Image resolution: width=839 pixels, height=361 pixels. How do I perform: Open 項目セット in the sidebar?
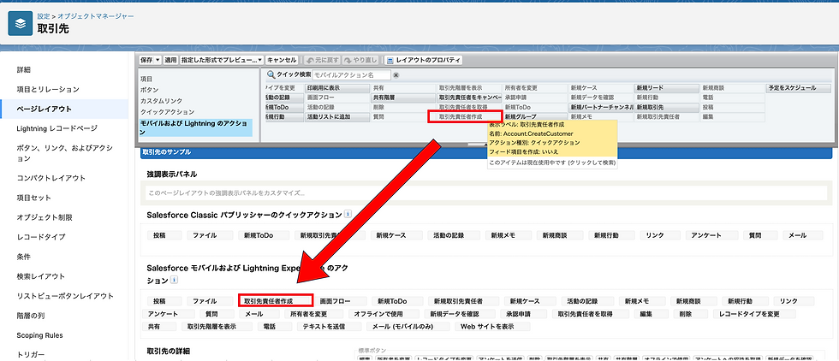[33, 198]
